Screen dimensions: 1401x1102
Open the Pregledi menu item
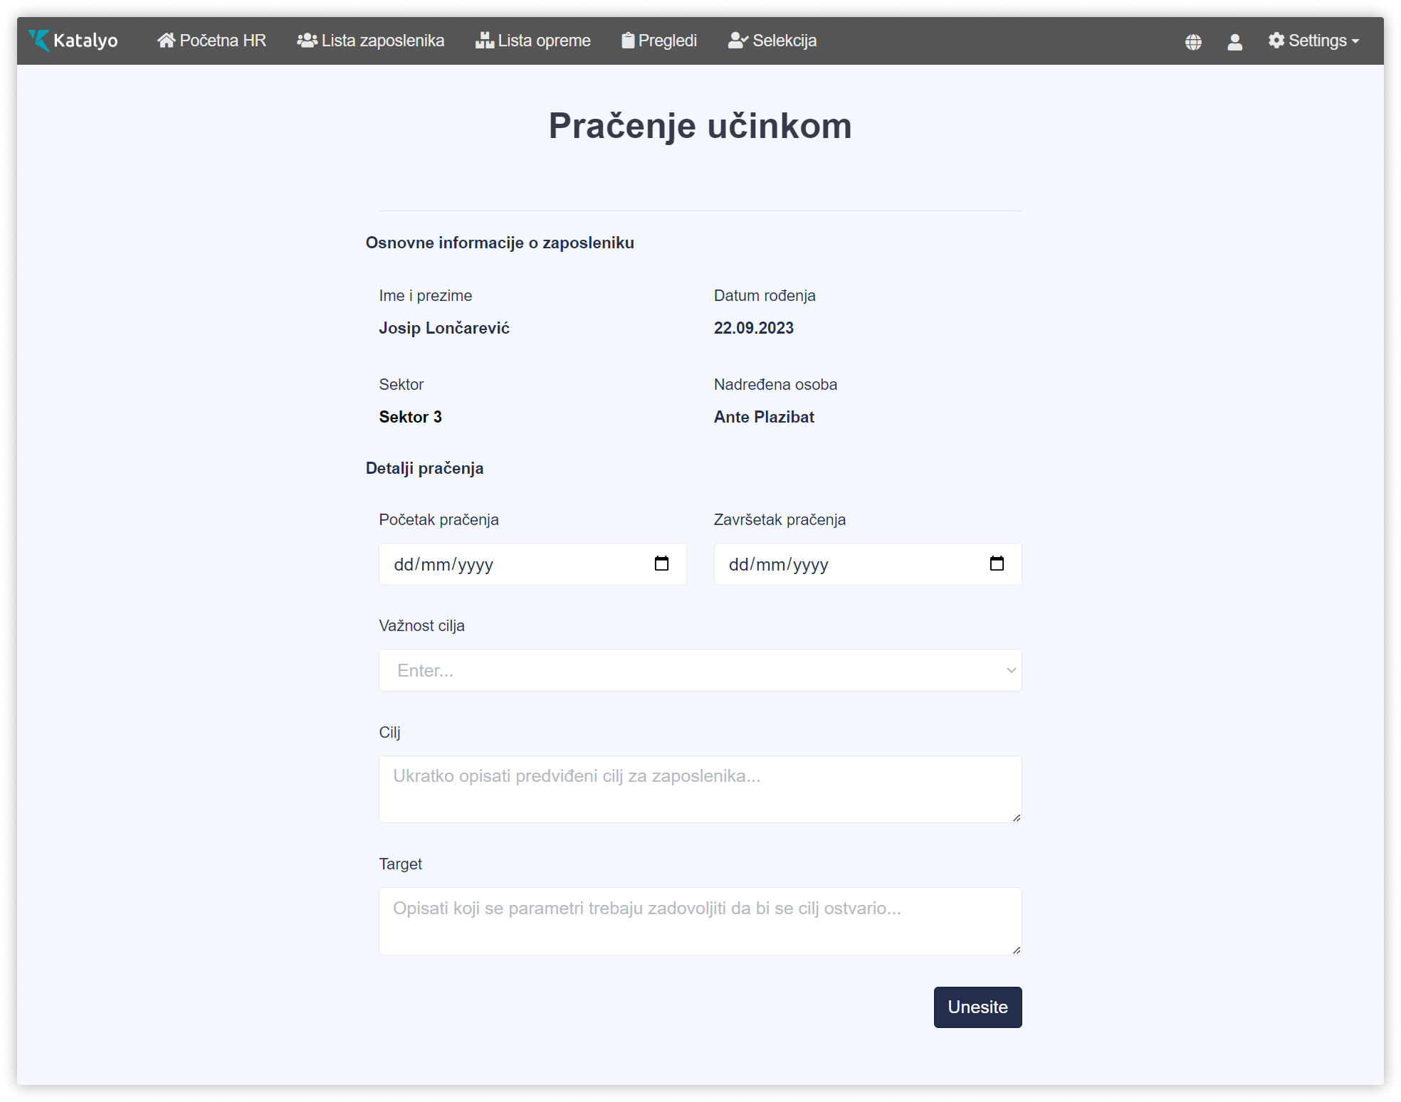(667, 41)
